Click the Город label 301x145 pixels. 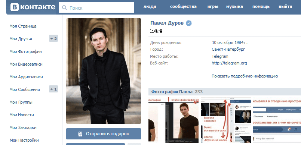click(157, 49)
